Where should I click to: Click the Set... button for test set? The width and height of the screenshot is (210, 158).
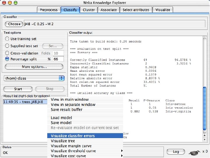tap(53, 46)
